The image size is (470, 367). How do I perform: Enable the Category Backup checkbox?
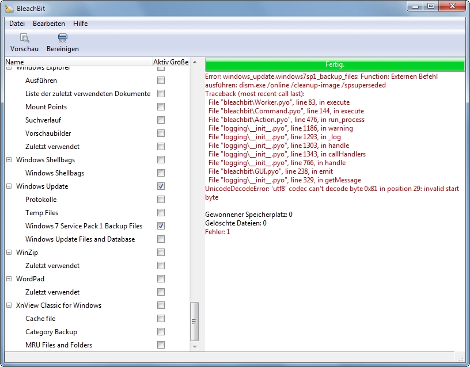pyautogui.click(x=161, y=332)
